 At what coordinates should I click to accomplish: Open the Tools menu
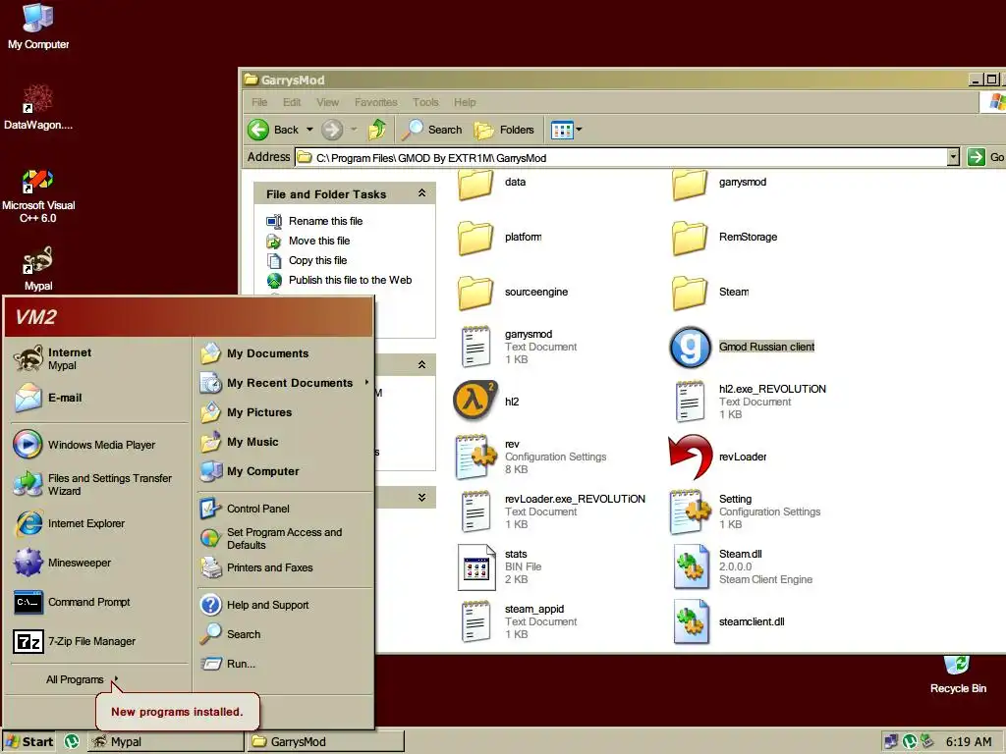(x=425, y=102)
